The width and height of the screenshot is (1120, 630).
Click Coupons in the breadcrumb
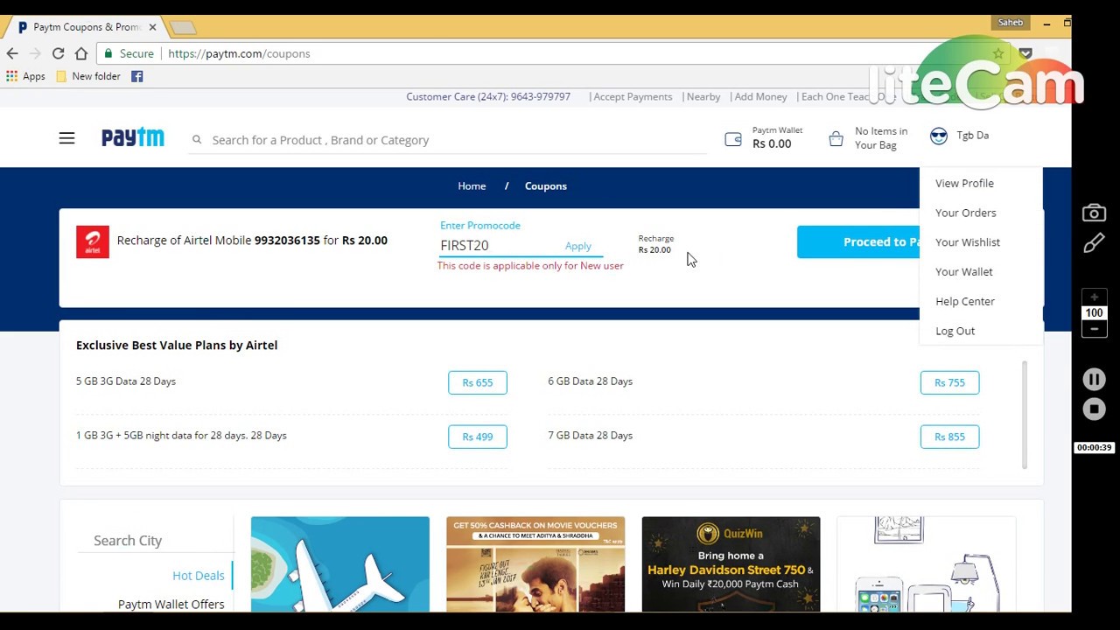pos(545,186)
